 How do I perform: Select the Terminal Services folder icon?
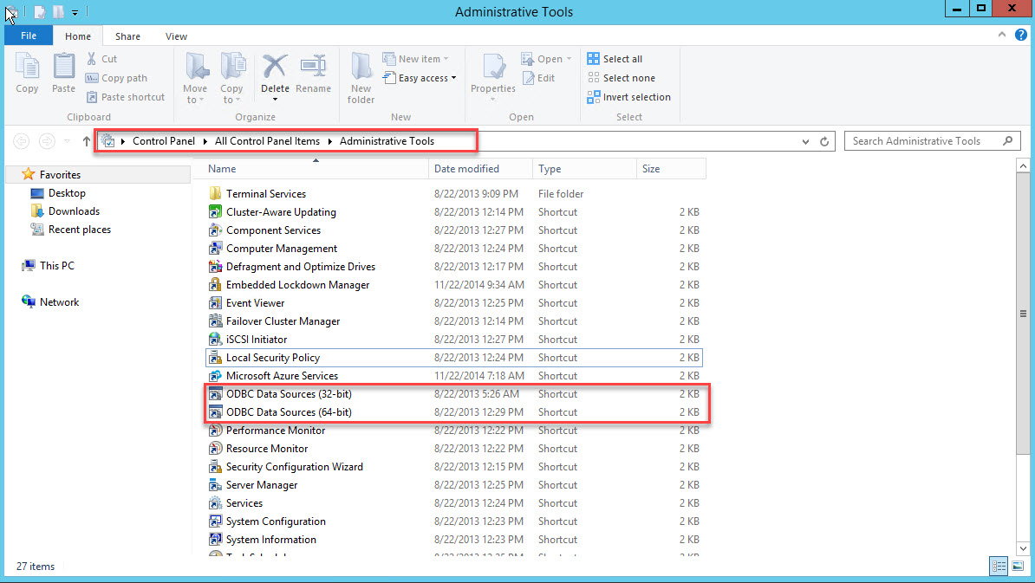click(215, 194)
